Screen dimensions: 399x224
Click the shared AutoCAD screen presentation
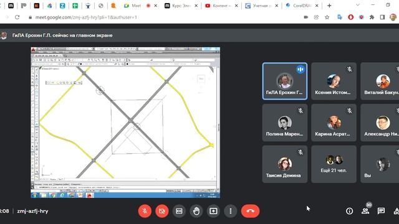pos(125,123)
